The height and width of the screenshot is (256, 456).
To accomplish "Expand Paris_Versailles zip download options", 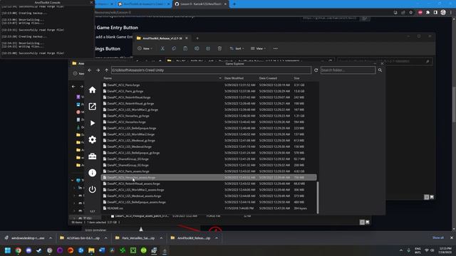I will (x=161, y=238).
